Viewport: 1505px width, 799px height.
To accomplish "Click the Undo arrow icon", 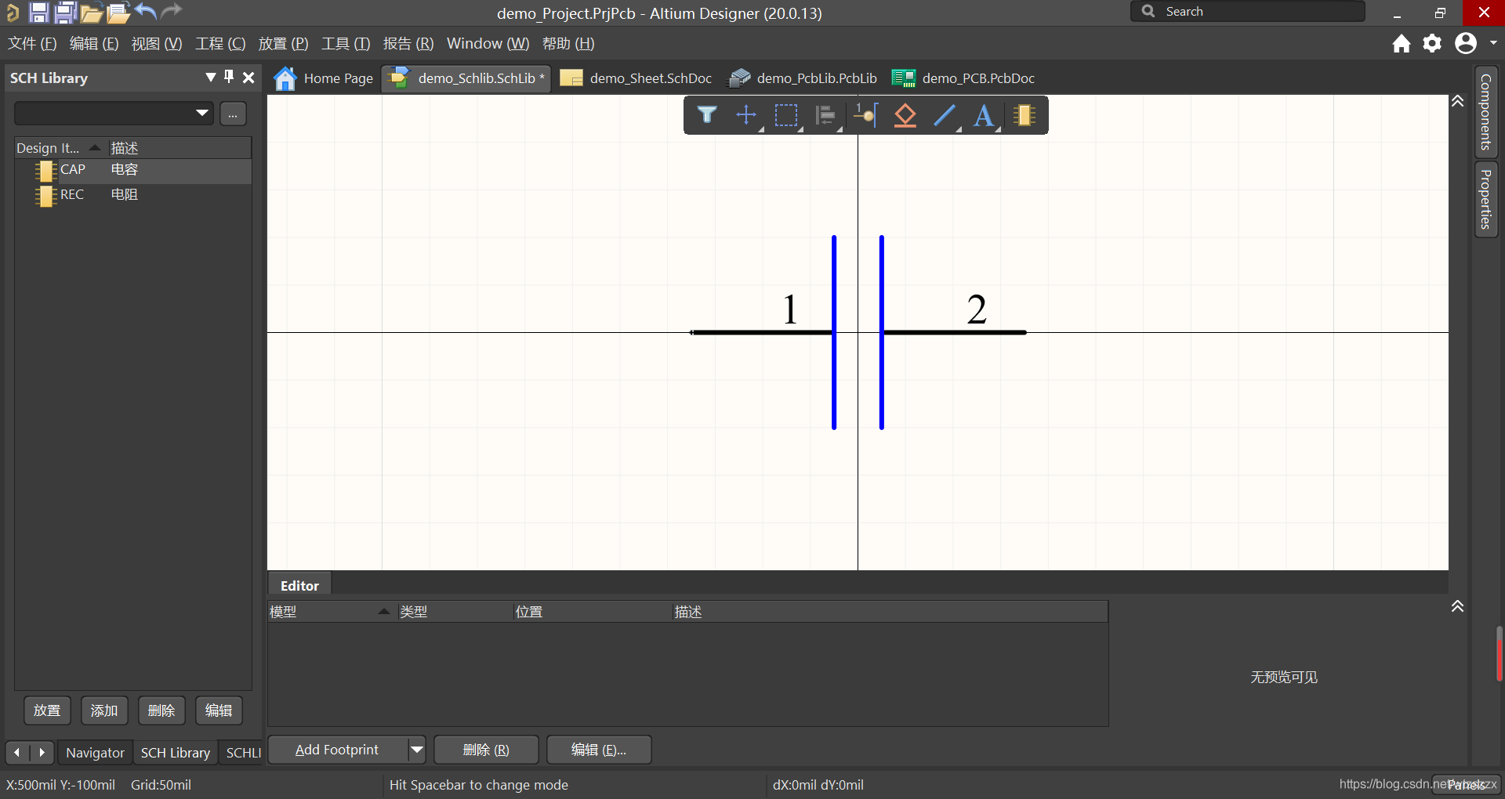I will click(146, 11).
